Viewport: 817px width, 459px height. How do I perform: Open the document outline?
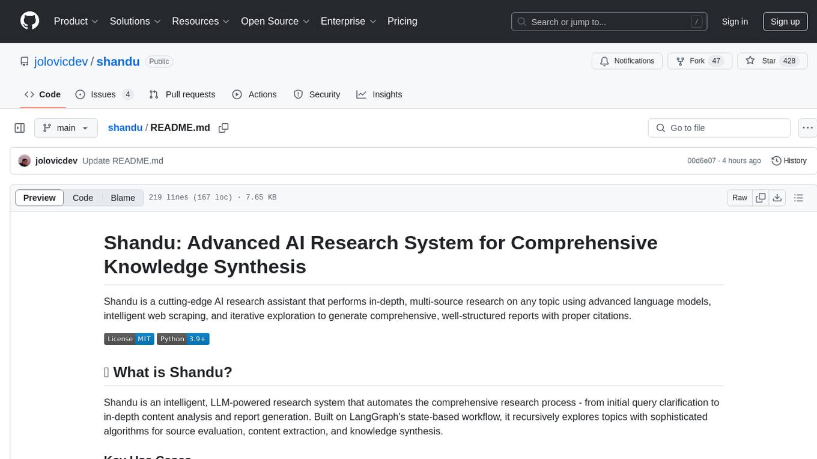click(798, 198)
